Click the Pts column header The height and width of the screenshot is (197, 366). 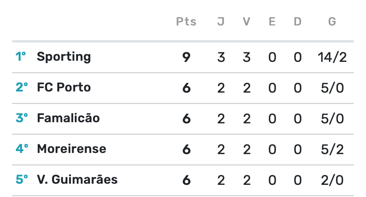[186, 22]
